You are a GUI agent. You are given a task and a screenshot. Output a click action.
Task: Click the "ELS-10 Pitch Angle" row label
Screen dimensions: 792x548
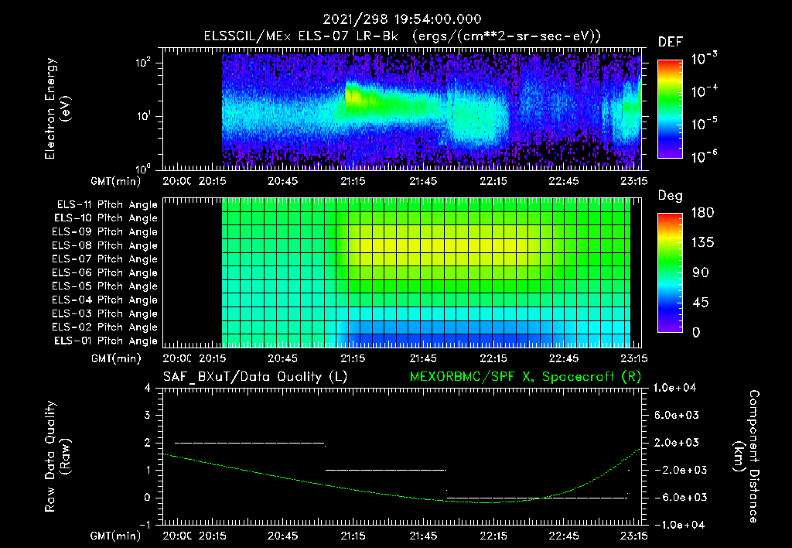point(105,218)
